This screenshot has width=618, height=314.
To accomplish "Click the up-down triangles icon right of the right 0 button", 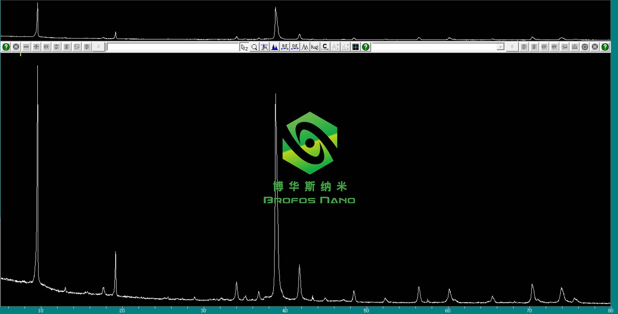I will pyautogui.click(x=524, y=47).
